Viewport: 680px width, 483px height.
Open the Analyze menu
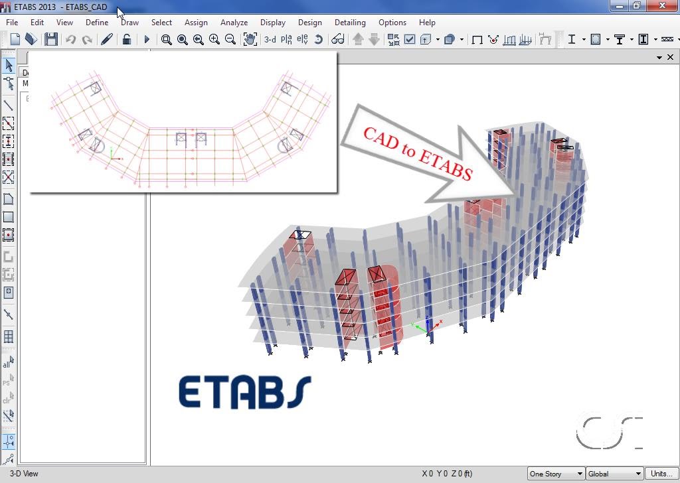234,23
